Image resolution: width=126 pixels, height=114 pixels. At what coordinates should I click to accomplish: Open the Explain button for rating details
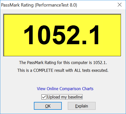click(x=82, y=106)
